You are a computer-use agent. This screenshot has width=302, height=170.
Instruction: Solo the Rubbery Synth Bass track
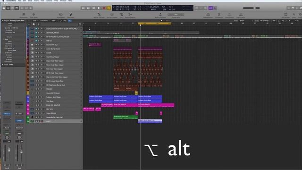[x=39, y=97]
